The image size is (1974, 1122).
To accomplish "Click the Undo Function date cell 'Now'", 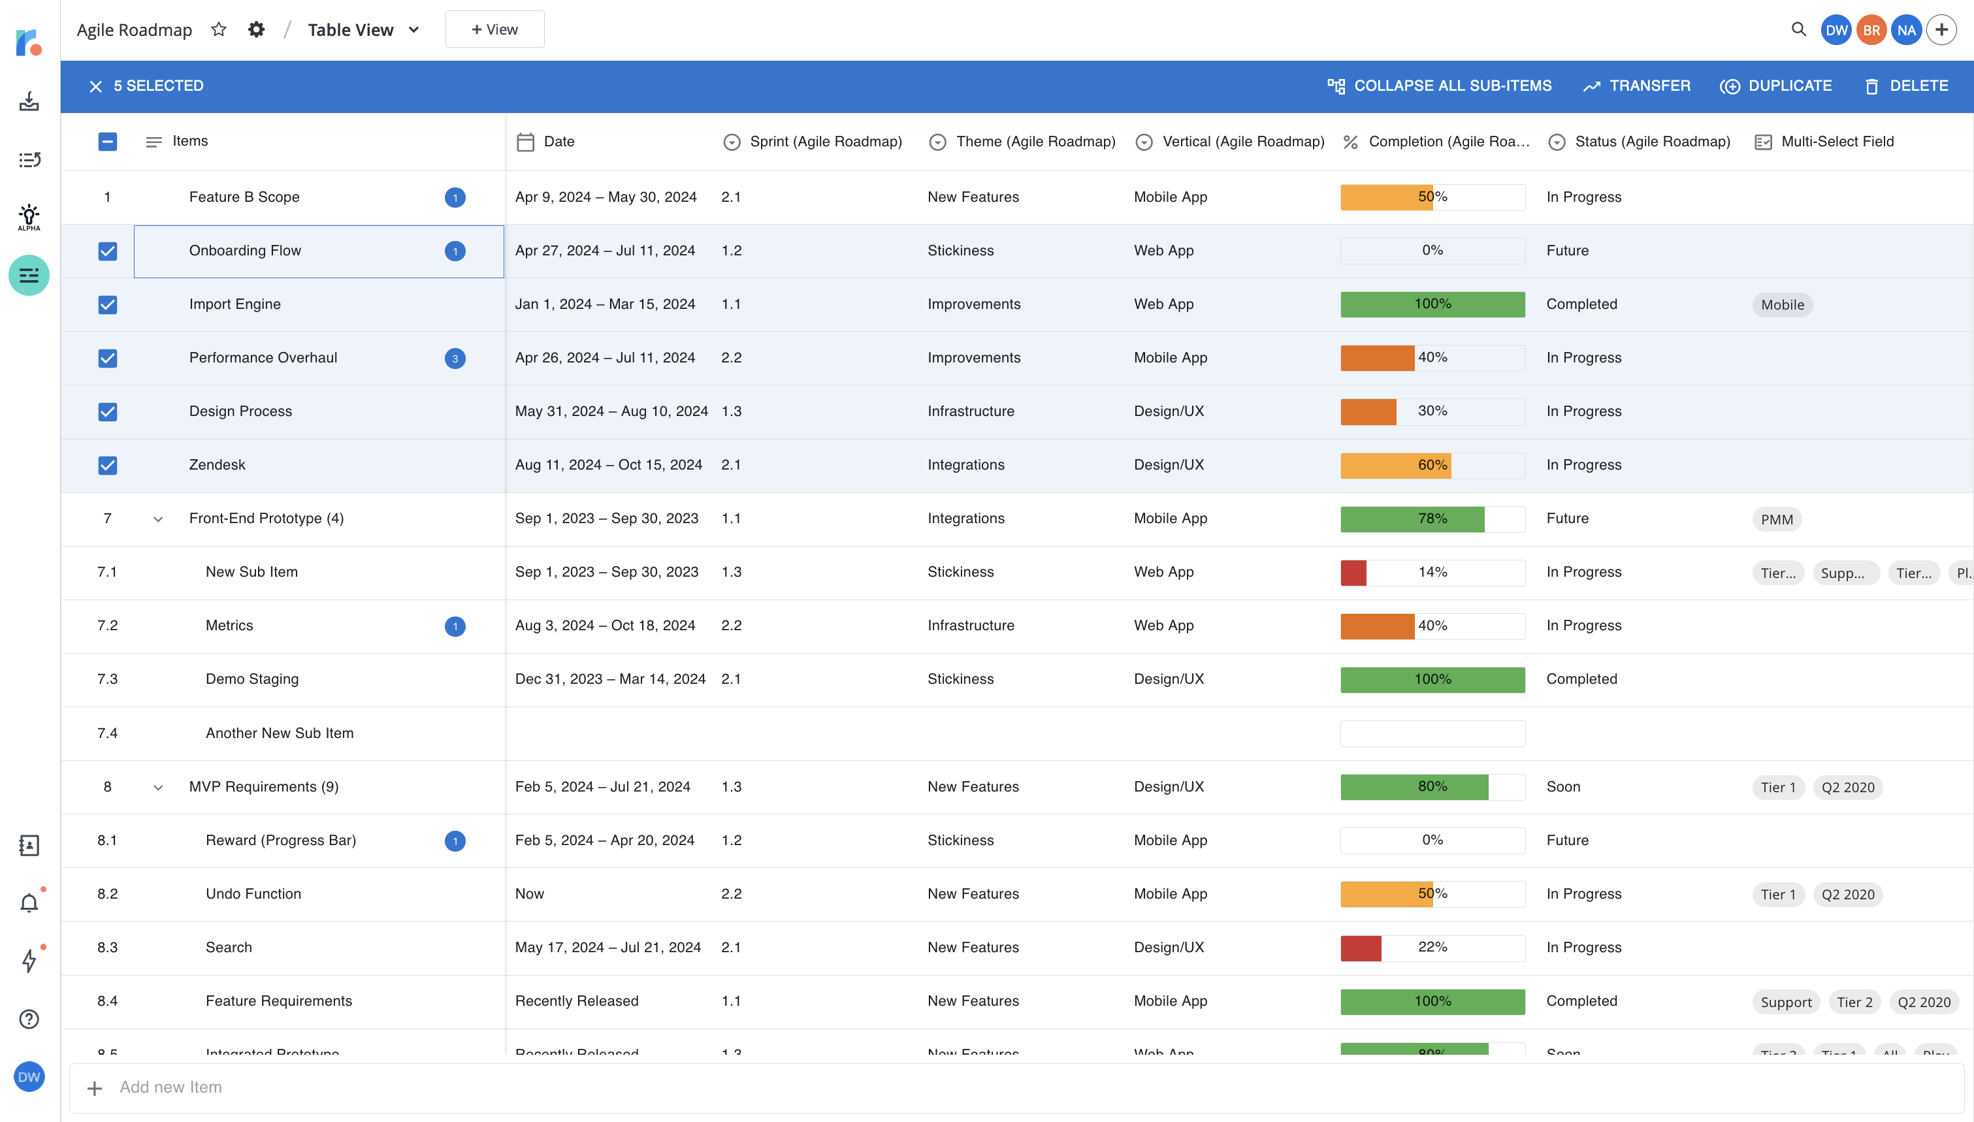I will tap(529, 894).
